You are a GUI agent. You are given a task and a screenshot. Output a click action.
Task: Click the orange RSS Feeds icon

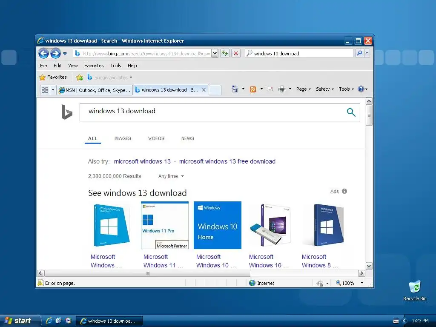point(253,89)
